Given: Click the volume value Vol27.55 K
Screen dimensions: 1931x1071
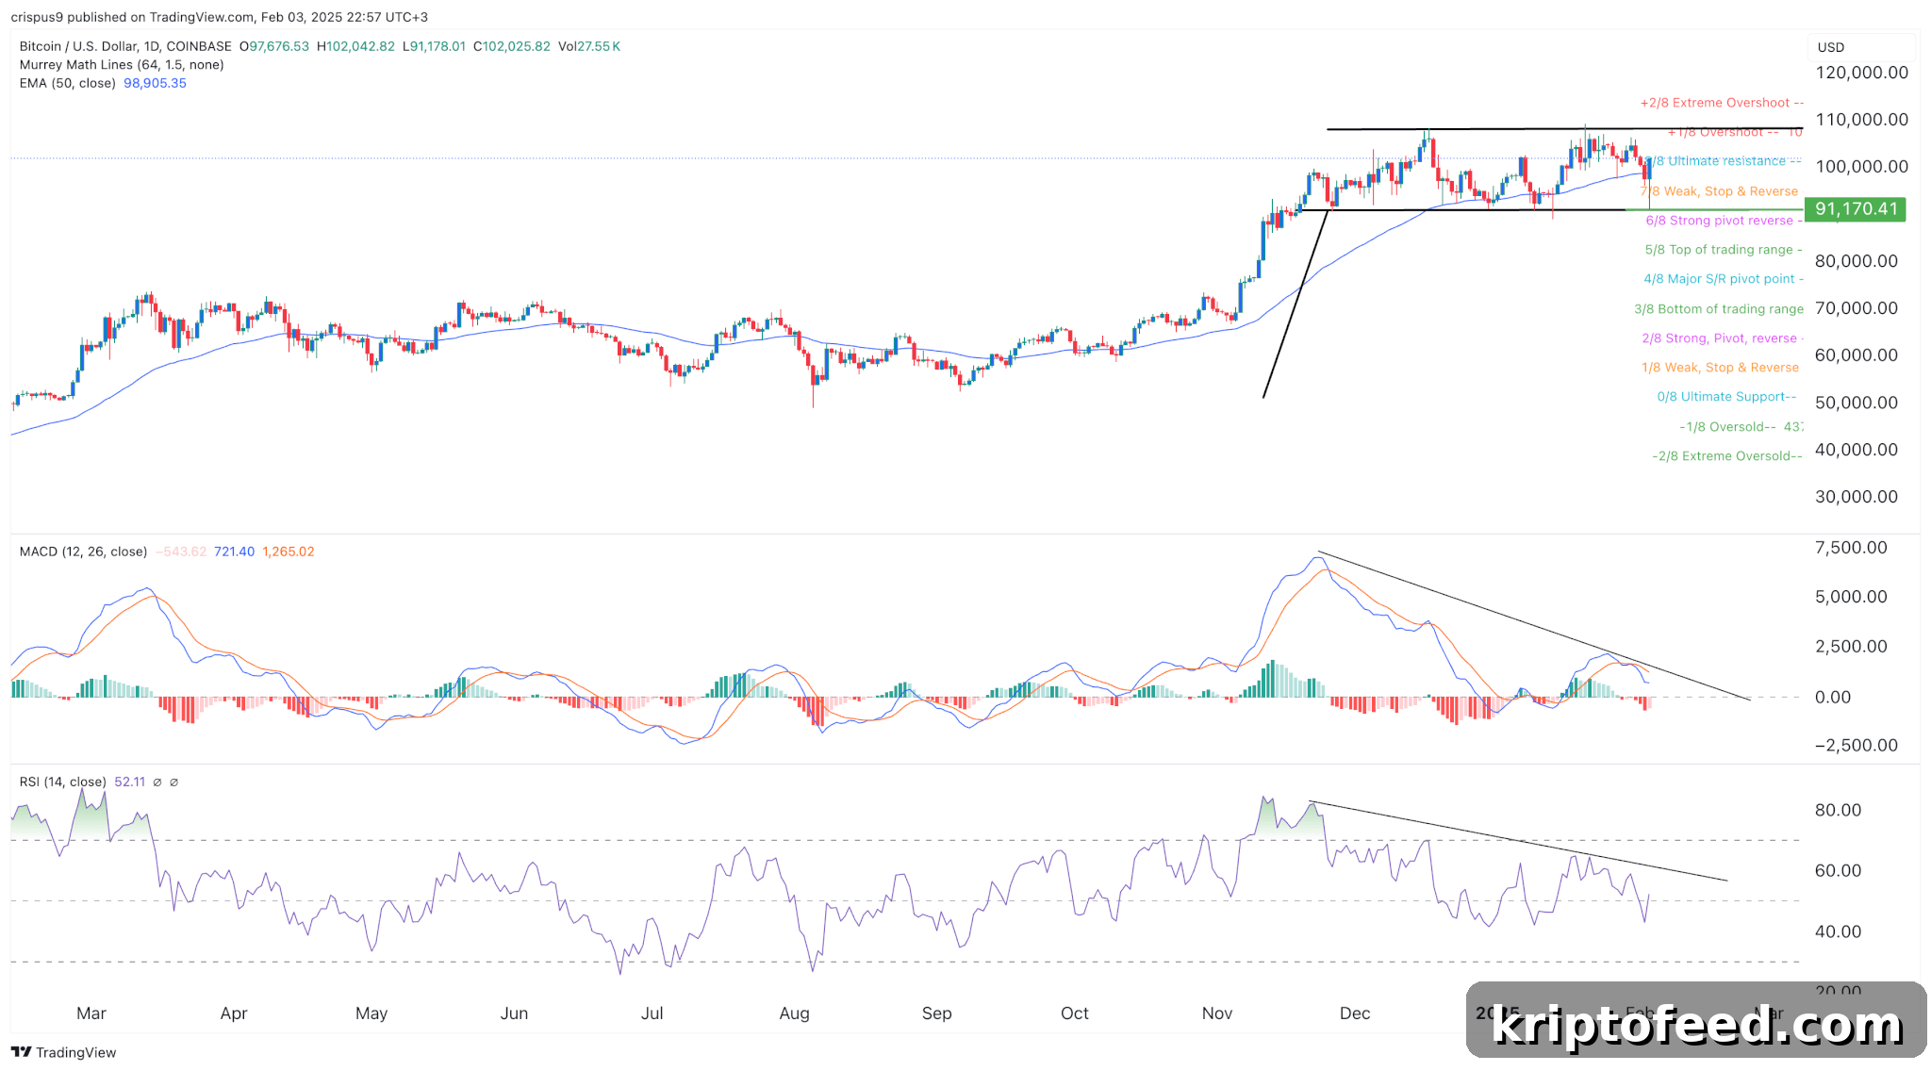Looking at the screenshot, I should point(589,46).
